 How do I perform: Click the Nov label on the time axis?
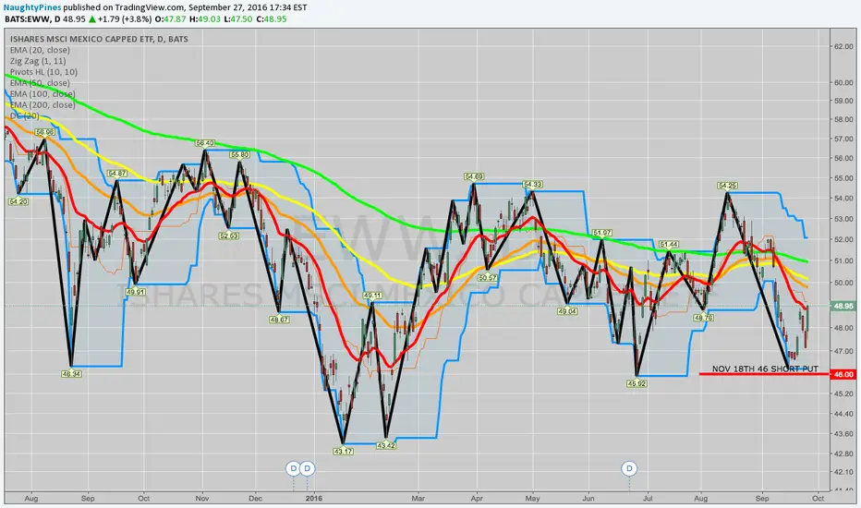click(202, 499)
